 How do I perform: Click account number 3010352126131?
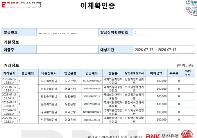[x=92, y=120]
